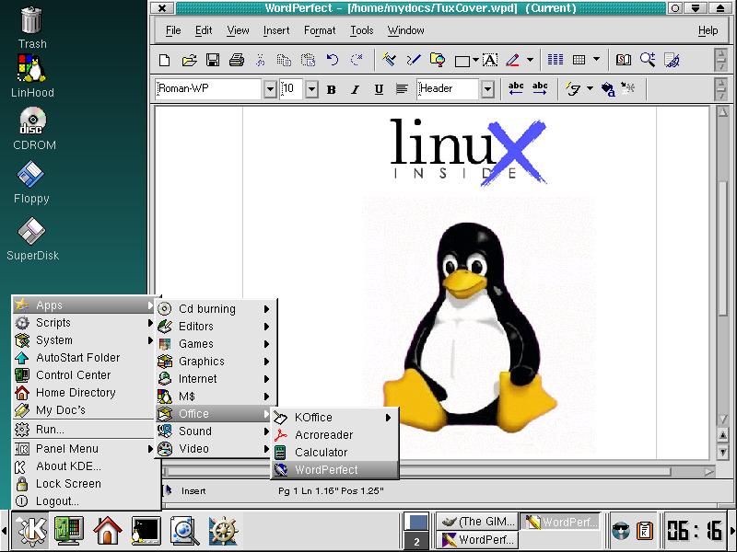Open a file with the folder icon
Image resolution: width=737 pixels, height=552 pixels.
click(189, 60)
